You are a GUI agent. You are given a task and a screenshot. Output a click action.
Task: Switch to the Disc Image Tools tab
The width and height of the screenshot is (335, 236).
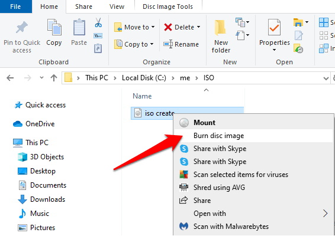pyautogui.click(x=167, y=6)
